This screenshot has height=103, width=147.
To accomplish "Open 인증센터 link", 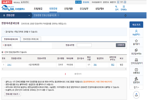I will [86, 2].
